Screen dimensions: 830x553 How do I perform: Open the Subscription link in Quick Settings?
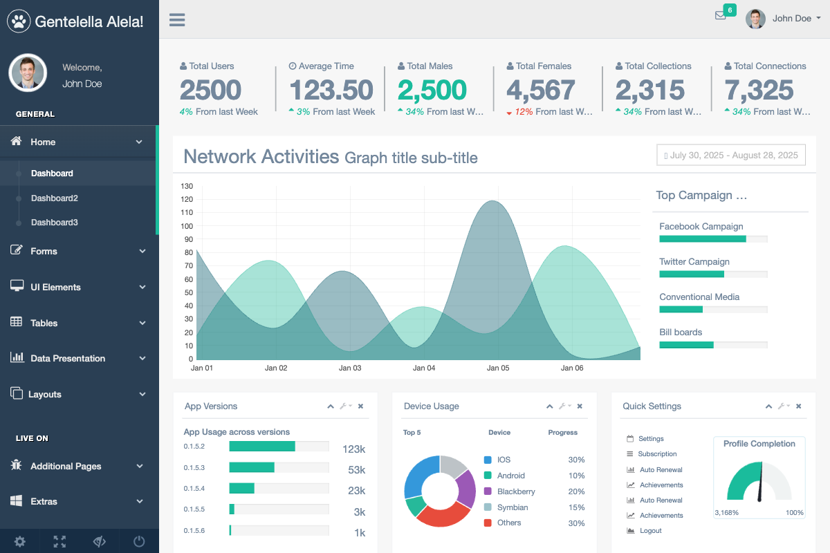656,453
